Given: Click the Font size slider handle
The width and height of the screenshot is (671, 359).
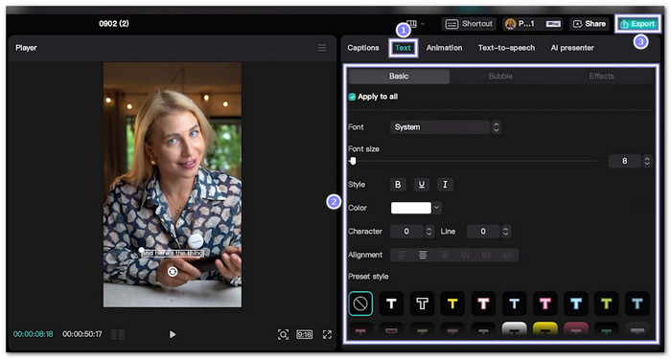Looking at the screenshot, I should (353, 161).
